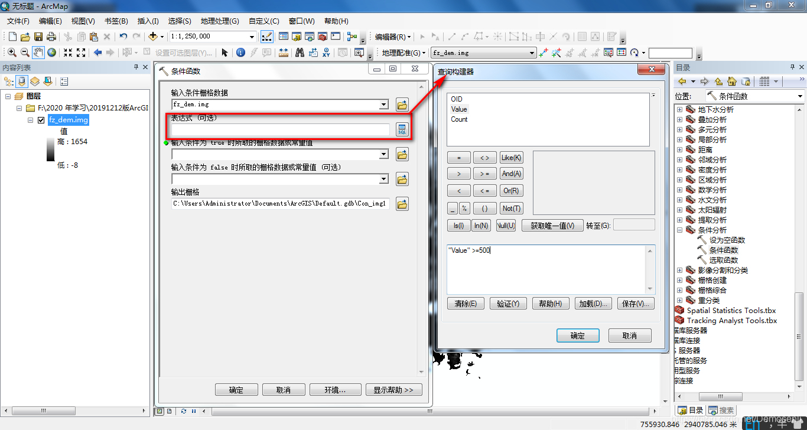807x430 pixels.
Task: Toggle visibility checkbox of fz_dem.img layer
Action: pyautogui.click(x=41, y=120)
